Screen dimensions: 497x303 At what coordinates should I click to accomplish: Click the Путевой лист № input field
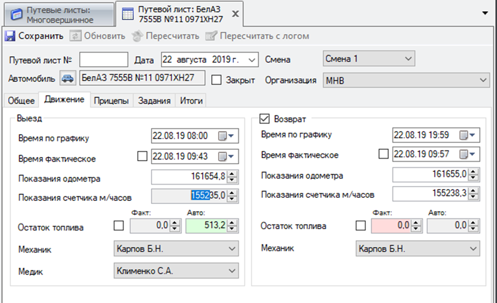point(104,60)
